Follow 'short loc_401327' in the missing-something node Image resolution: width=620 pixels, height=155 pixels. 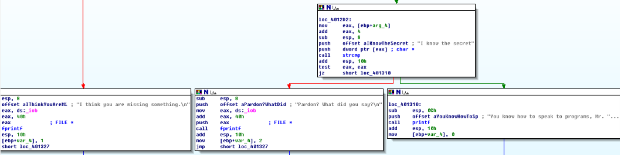click(x=25, y=147)
